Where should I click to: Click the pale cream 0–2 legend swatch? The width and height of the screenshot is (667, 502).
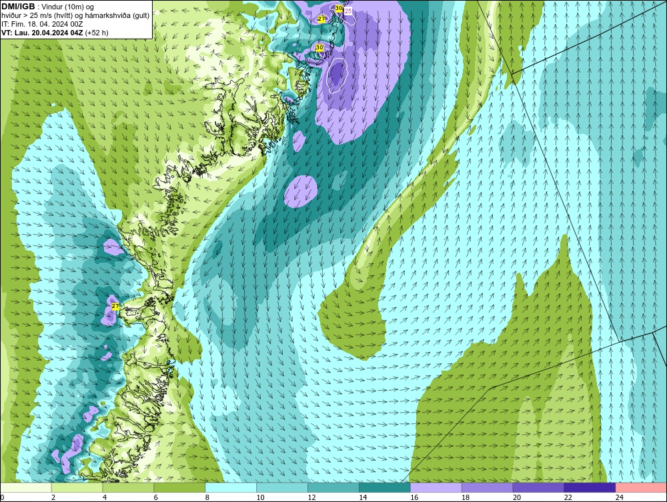click(x=26, y=487)
